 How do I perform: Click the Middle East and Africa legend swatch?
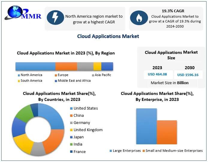[56, 81]
